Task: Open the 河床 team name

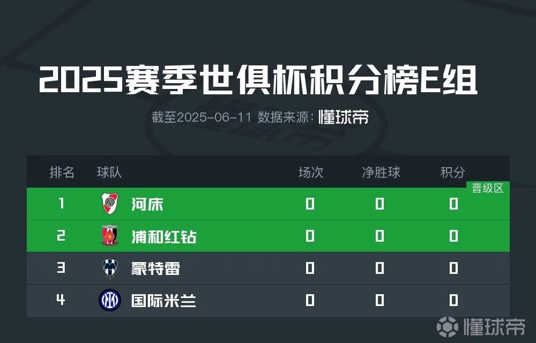Action: click(147, 204)
